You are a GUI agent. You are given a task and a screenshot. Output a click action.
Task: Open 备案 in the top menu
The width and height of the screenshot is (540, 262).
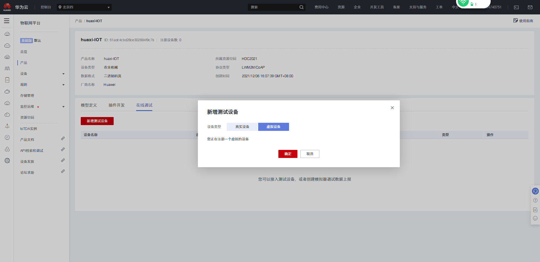pos(396,7)
